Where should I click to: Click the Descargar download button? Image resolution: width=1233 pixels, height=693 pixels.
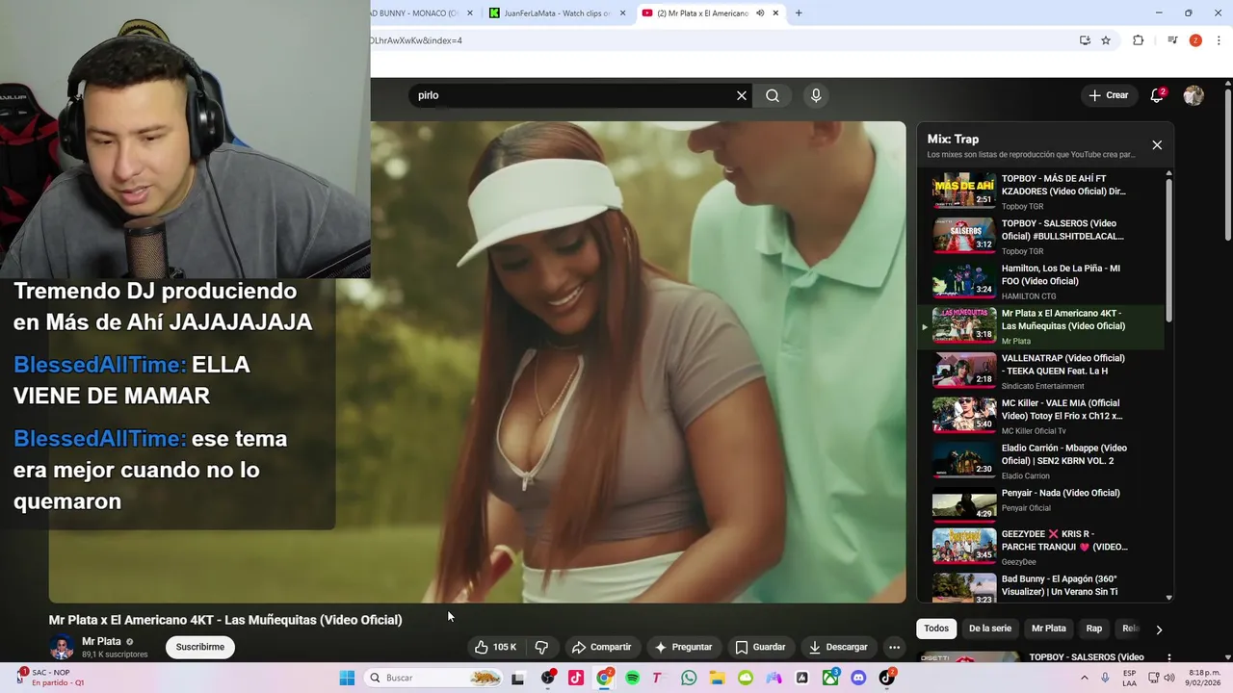[x=838, y=647]
